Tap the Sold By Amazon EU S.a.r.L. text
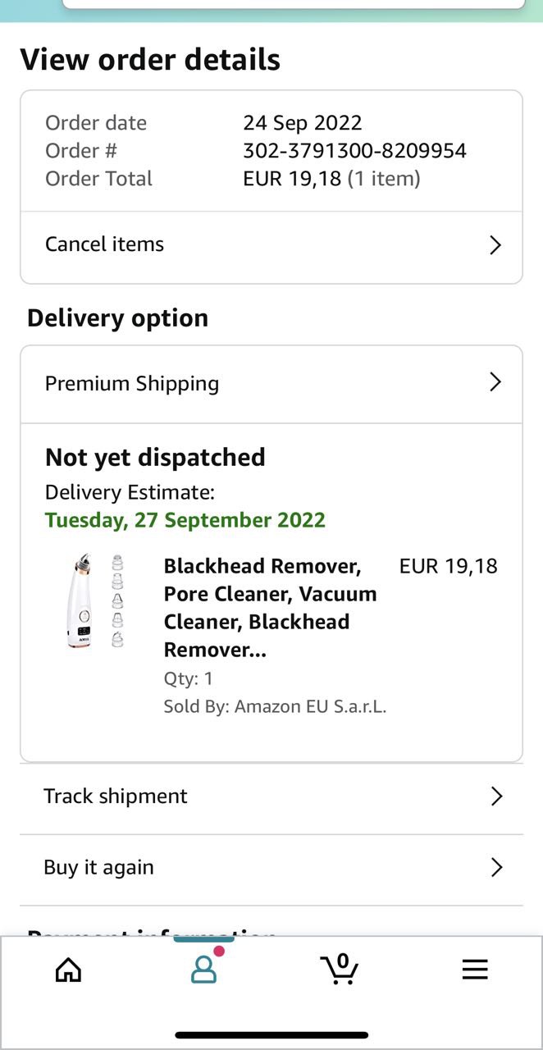Viewport: 543px width, 1050px height. click(x=275, y=706)
